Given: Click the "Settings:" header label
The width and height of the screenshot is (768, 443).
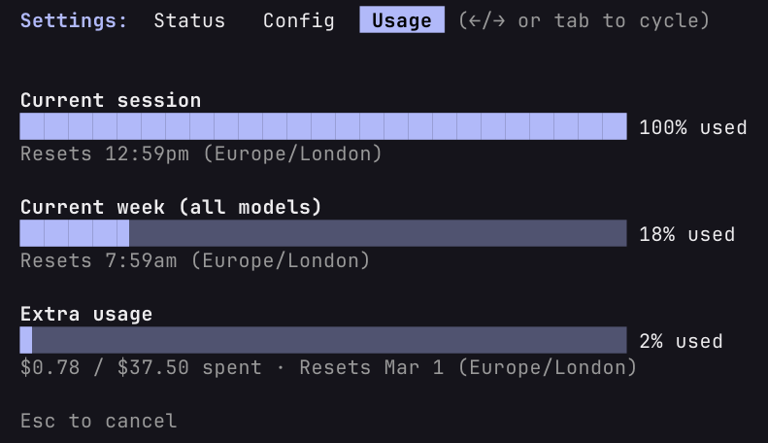Looking at the screenshot, I should coord(74,20).
